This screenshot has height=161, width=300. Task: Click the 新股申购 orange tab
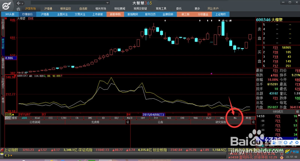click(x=115, y=14)
